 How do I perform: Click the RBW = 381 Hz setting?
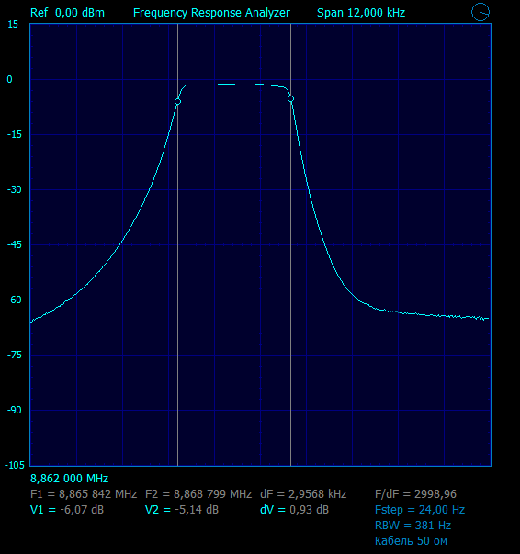pyautogui.click(x=413, y=526)
